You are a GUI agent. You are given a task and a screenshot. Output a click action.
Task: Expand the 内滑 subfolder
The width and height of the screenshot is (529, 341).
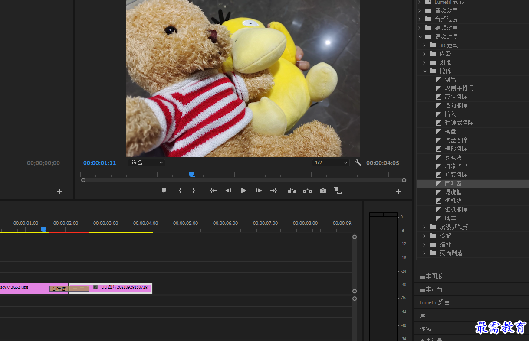[424, 54]
